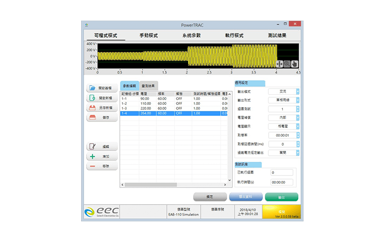Open the 輸出模式 dropdown showing 交流
This screenshot has width=369, height=242.
coord(298,92)
